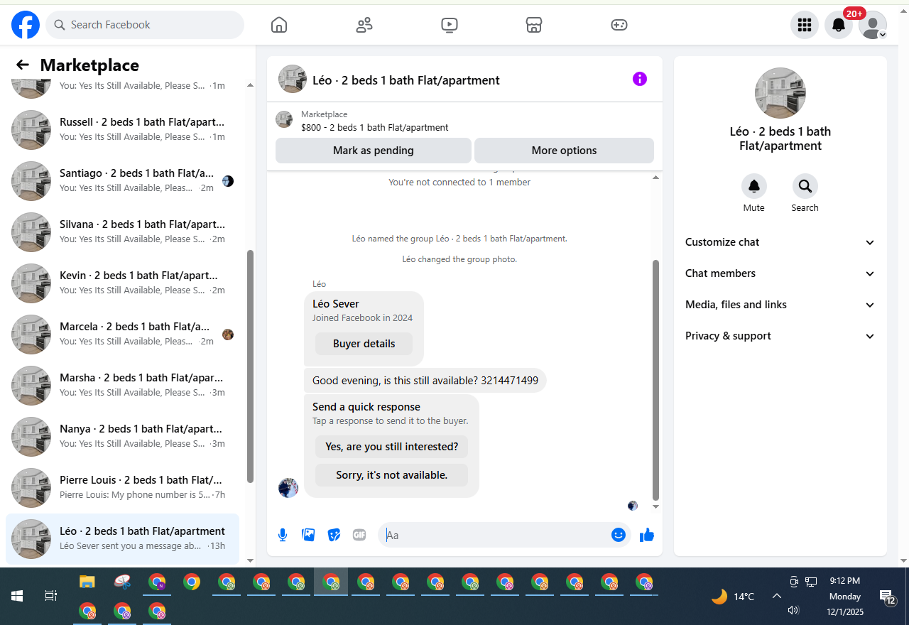Expand the Customize chat section
The width and height of the screenshot is (909, 625).
pos(780,242)
